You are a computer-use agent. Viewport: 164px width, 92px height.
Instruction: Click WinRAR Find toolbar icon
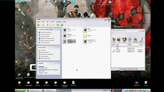tap(119, 40)
